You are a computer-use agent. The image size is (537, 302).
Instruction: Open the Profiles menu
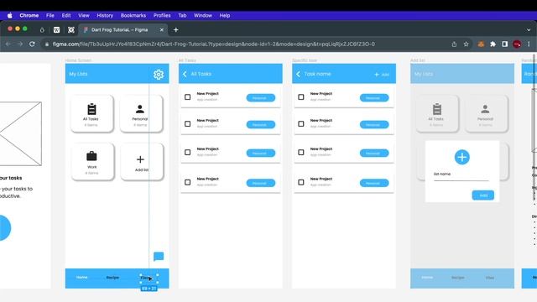[162, 15]
